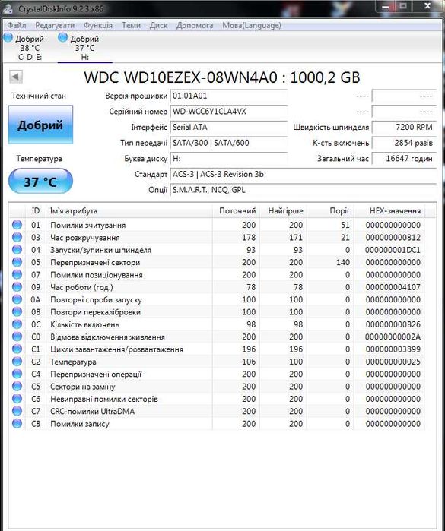Open the Редагувати menu
Screen dimensions: 445x531
pos(55,25)
